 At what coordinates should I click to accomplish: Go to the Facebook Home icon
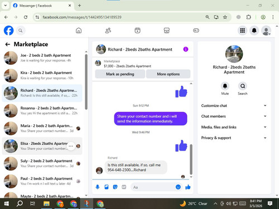[79, 31]
